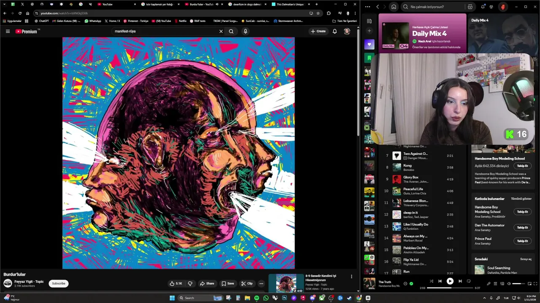Go back in Chrome browser
The image size is (540, 303).
(x=5, y=13)
